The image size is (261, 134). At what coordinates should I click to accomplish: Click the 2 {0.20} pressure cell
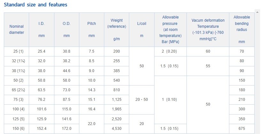[x=170, y=51]
